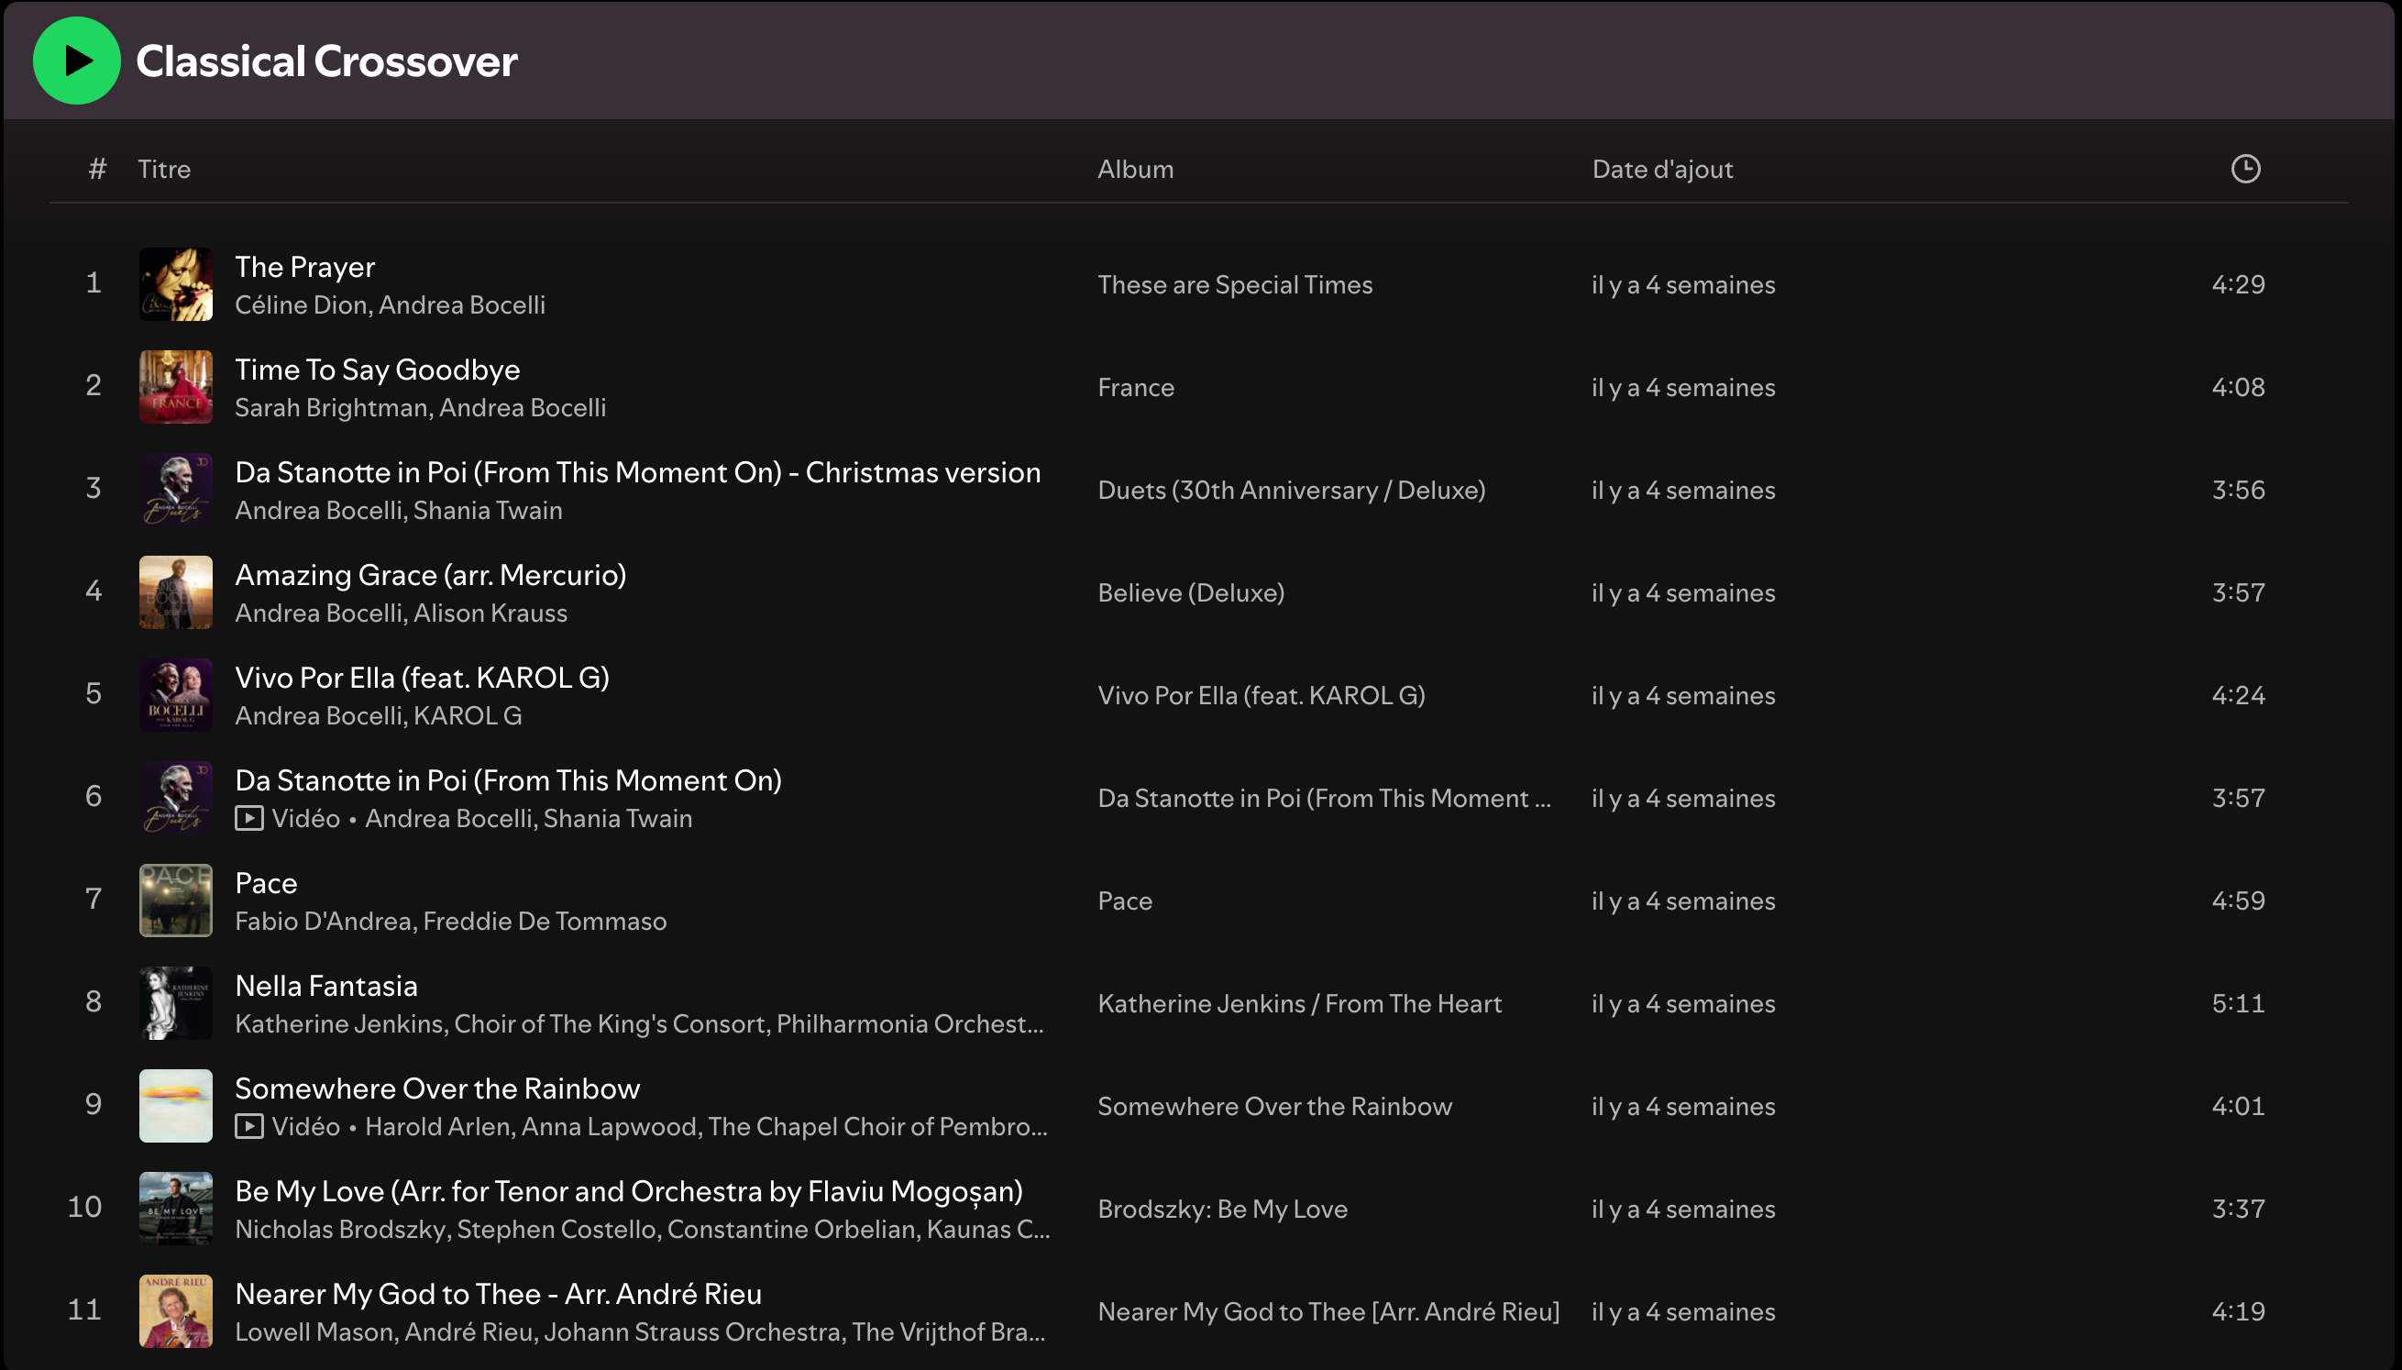The image size is (2402, 1370).
Task: Open album Believe (Deluxe)
Action: point(1191,592)
